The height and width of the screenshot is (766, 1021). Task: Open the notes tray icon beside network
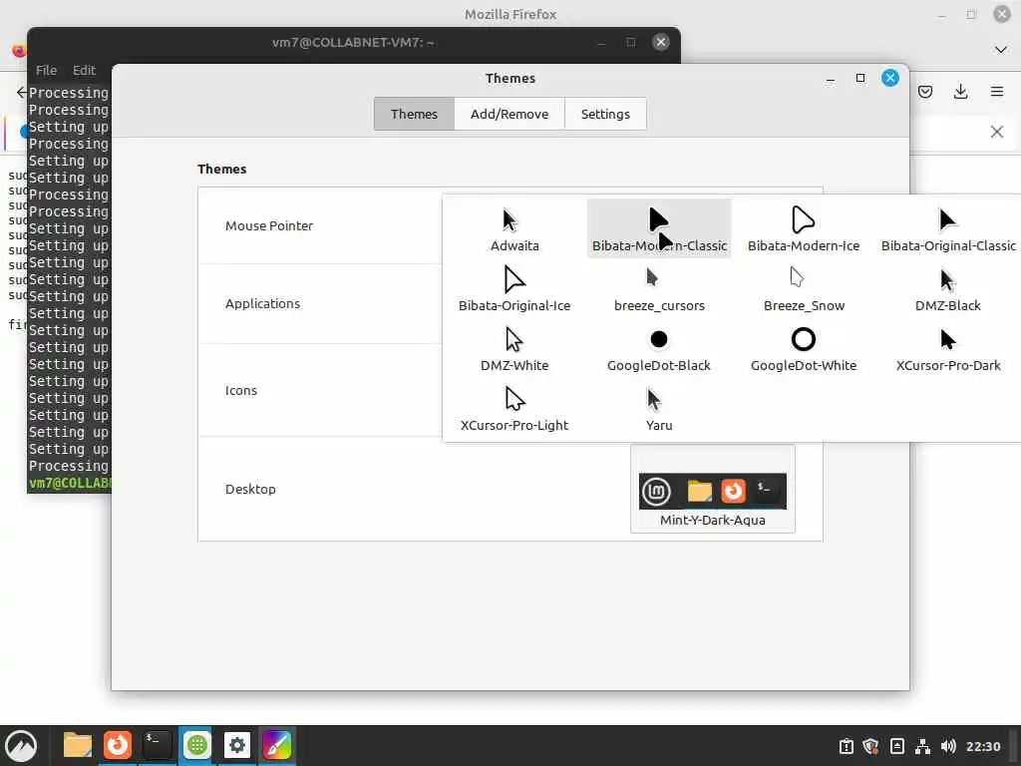(896, 746)
